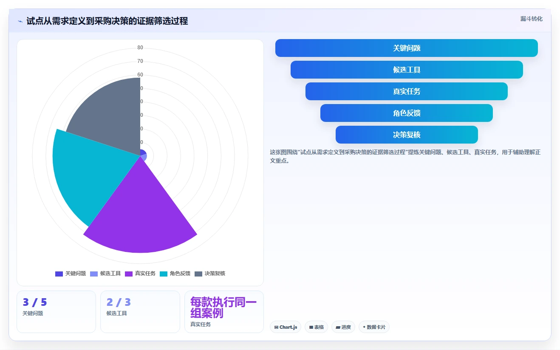
Task: Open the 每款执行同一组案例 stat card
Action: tap(224, 312)
